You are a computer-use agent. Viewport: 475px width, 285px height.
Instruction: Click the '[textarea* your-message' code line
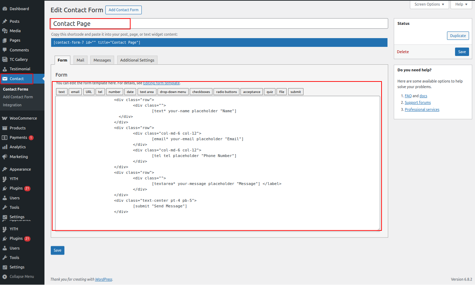[x=216, y=184]
